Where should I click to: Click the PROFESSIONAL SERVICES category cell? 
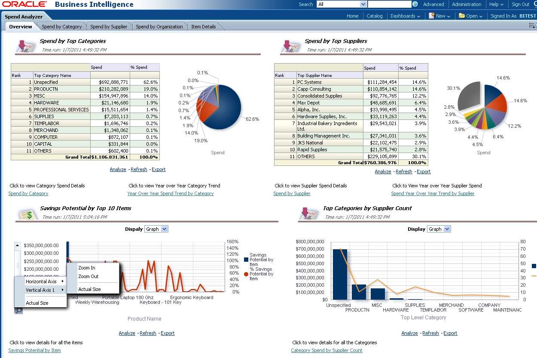[x=61, y=110]
